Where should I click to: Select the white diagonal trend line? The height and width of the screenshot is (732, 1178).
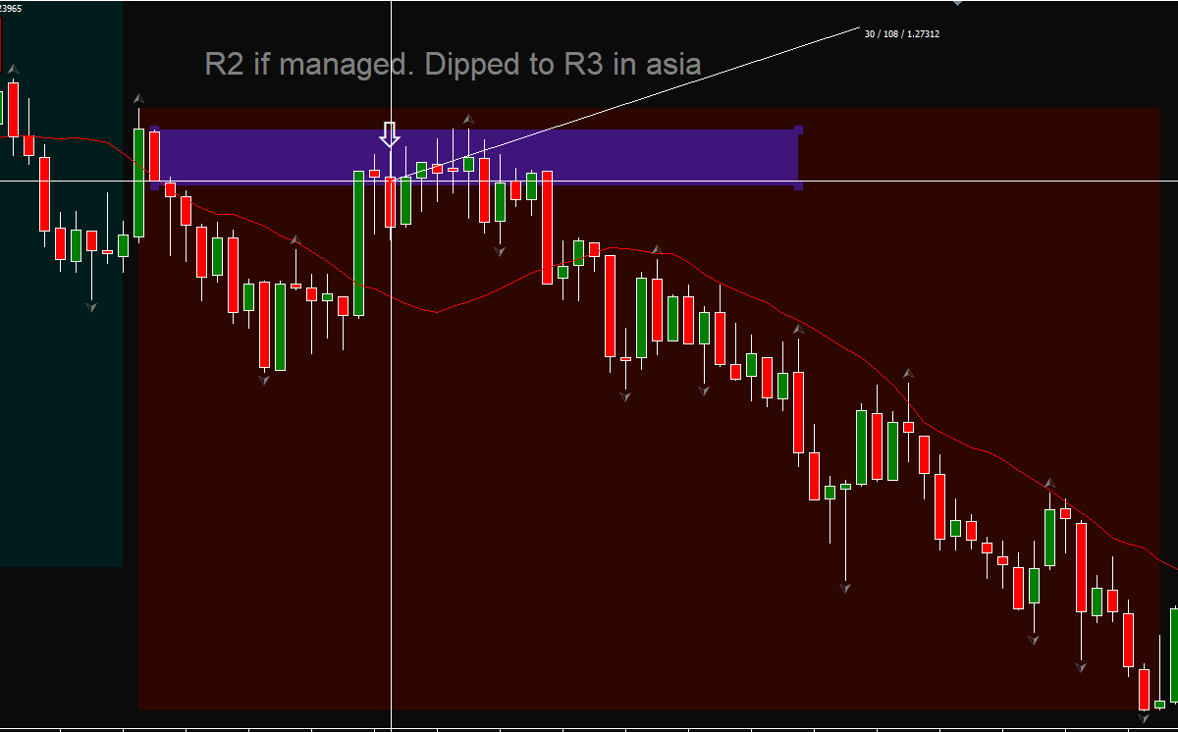625,103
